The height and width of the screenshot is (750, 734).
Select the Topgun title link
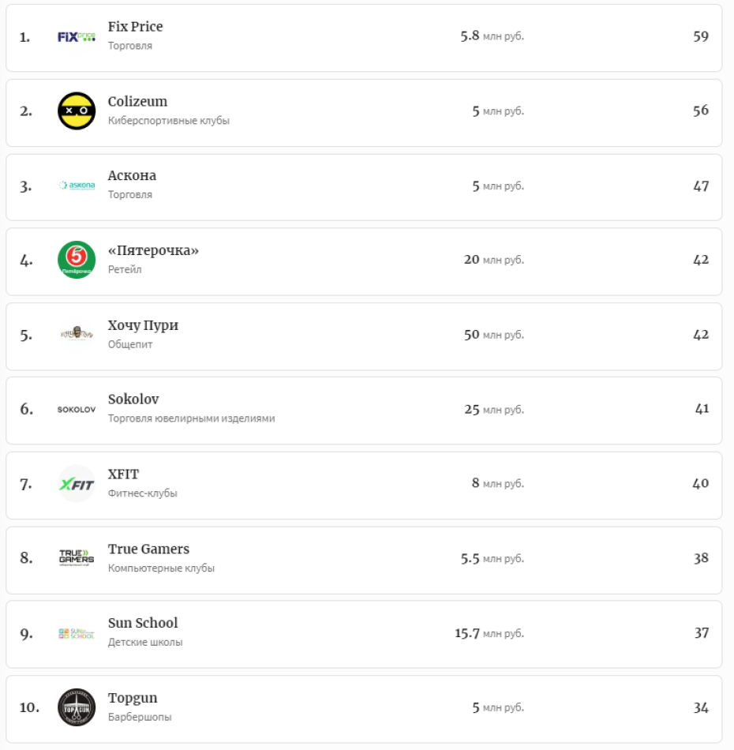coord(133,698)
